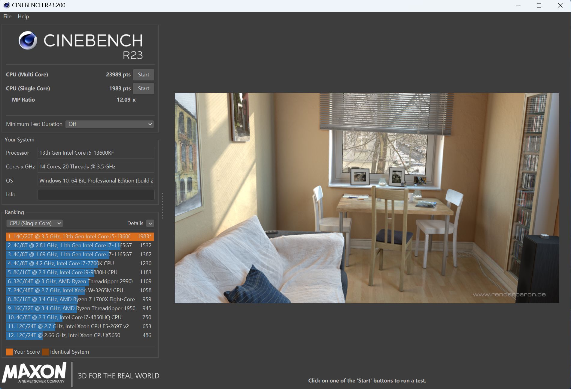Click the Processor name field
Screen dimensions: 571x389
pos(96,153)
